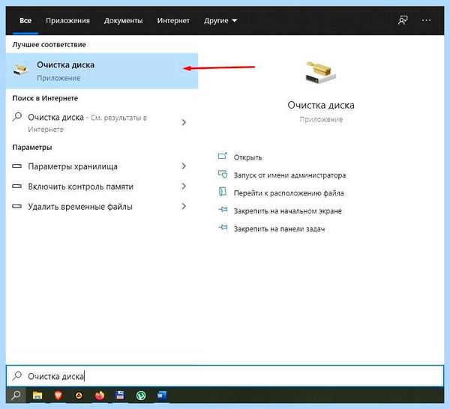Image resolution: width=450 pixels, height=409 pixels.
Task: Choose Перейти к расположению файла
Action: [x=289, y=193]
